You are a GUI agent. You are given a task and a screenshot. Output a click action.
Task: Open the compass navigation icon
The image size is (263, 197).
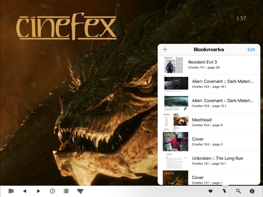point(52,191)
